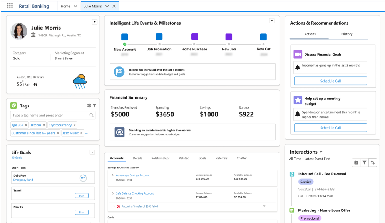The image size is (385, 223).
Task: Click the bell icon beside income alert
Action: (297, 67)
